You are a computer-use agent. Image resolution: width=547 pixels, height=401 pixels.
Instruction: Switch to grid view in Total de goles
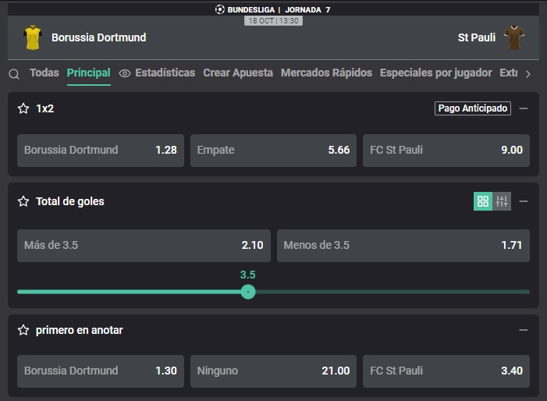pos(483,201)
